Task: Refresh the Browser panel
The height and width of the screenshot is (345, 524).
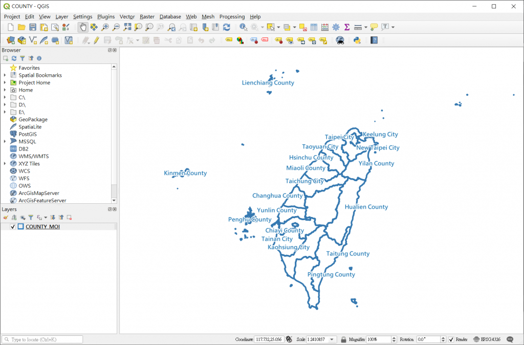Action: pyautogui.click(x=14, y=58)
